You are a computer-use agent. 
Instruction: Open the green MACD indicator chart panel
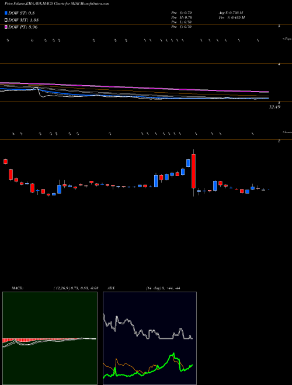click(x=50, y=338)
